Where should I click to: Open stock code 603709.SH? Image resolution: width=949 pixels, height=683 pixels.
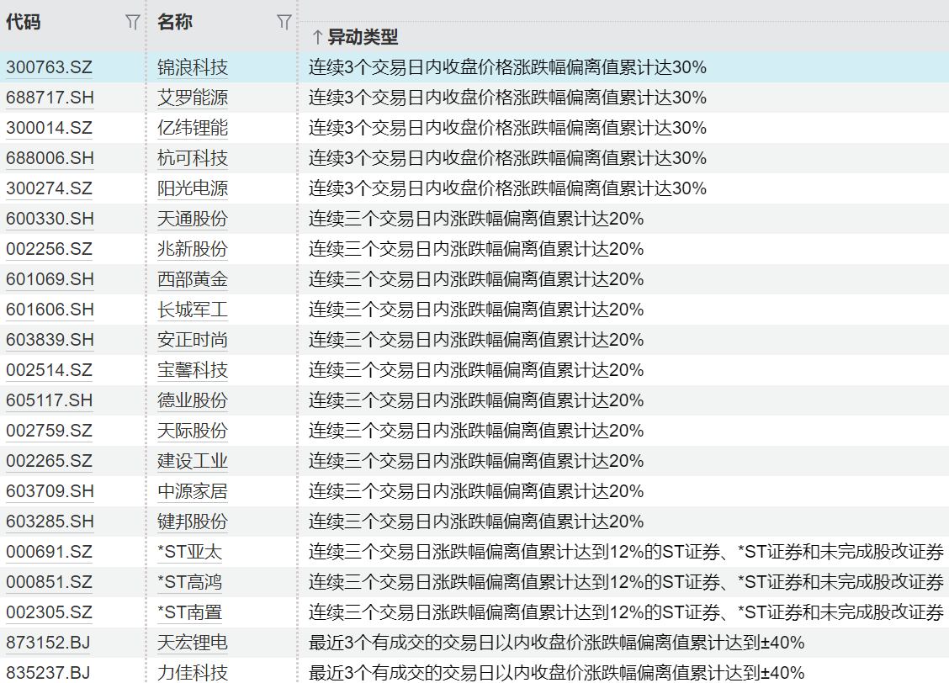[x=50, y=490]
